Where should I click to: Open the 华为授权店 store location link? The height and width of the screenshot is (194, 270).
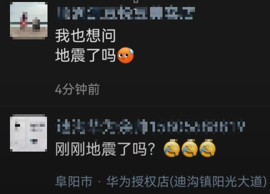click(137, 182)
